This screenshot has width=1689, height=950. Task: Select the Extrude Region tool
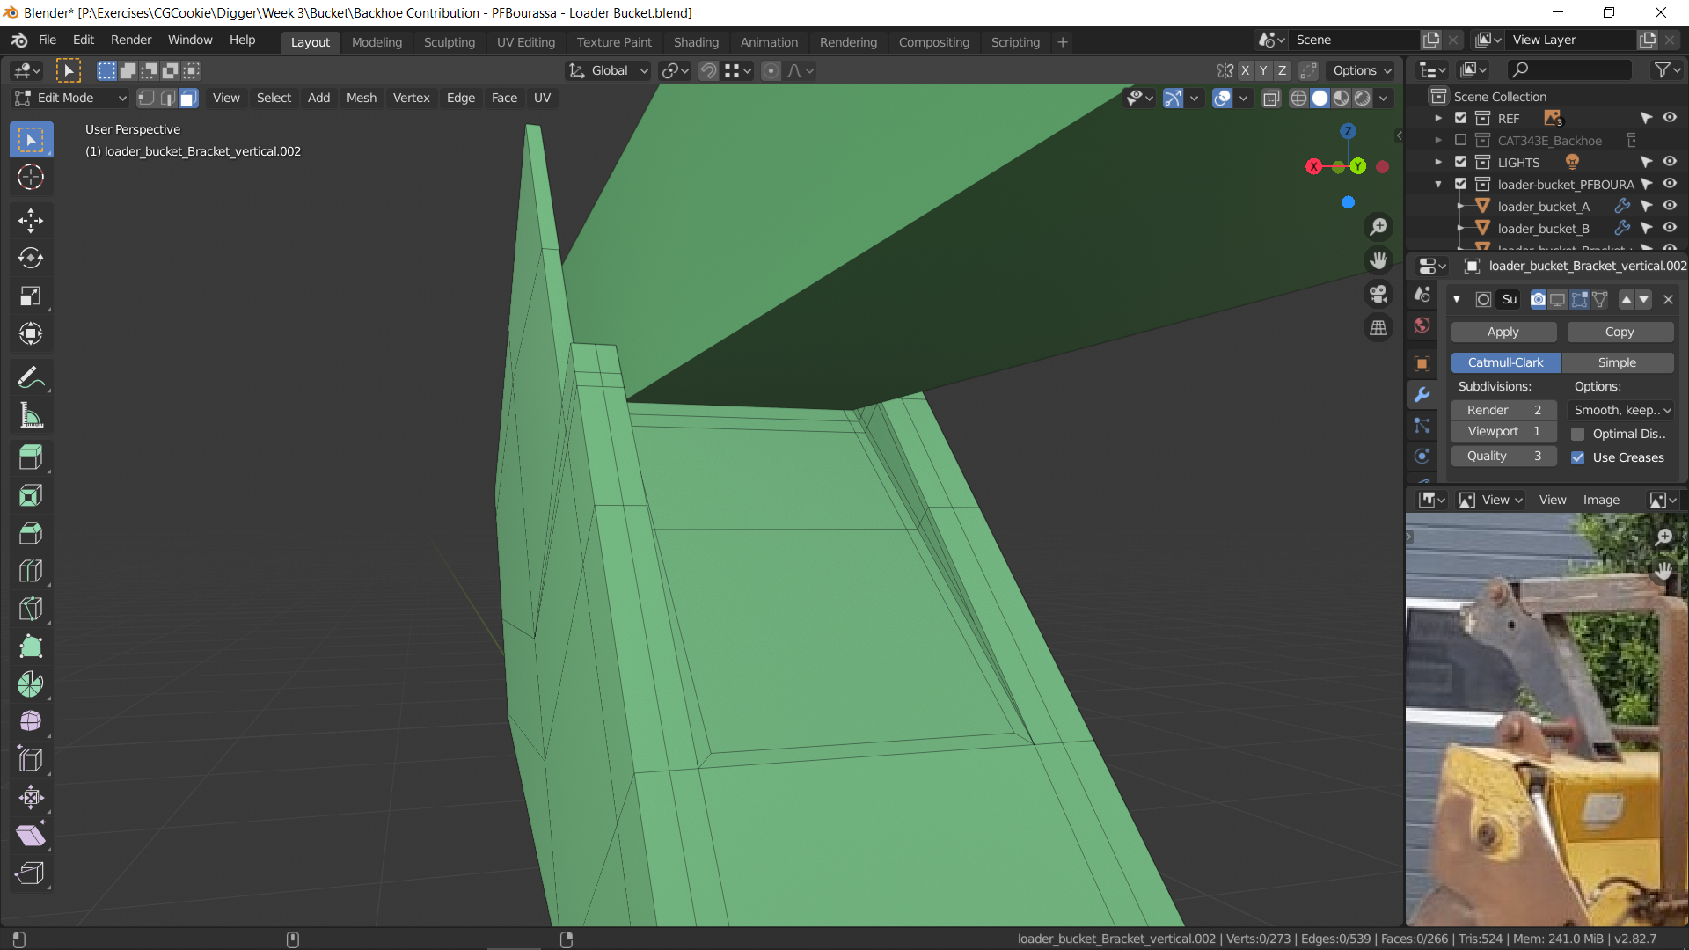(31, 457)
